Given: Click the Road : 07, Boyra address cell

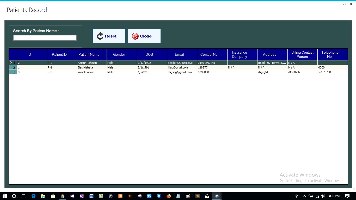Looking at the screenshot, I should [x=272, y=63].
